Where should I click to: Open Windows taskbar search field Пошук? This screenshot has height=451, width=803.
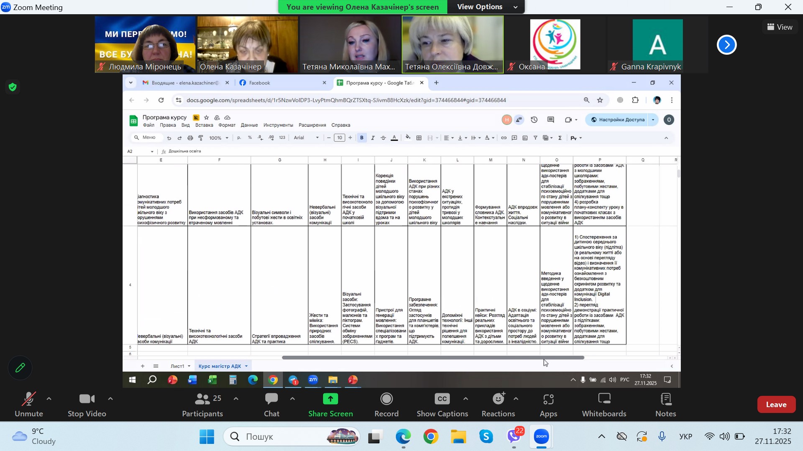[x=284, y=437]
